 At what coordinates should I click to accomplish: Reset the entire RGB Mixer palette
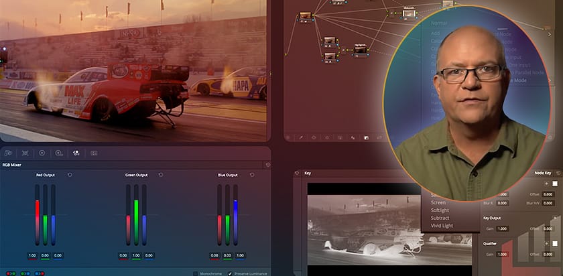click(267, 165)
